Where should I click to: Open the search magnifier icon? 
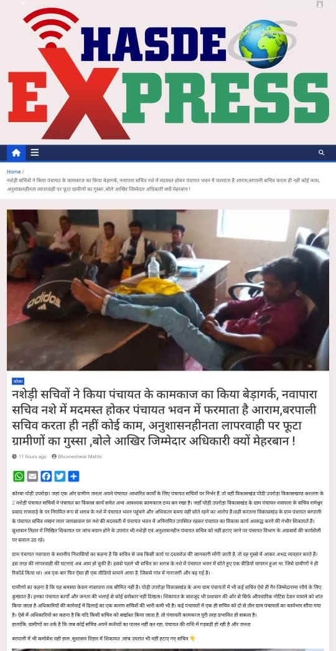321,153
